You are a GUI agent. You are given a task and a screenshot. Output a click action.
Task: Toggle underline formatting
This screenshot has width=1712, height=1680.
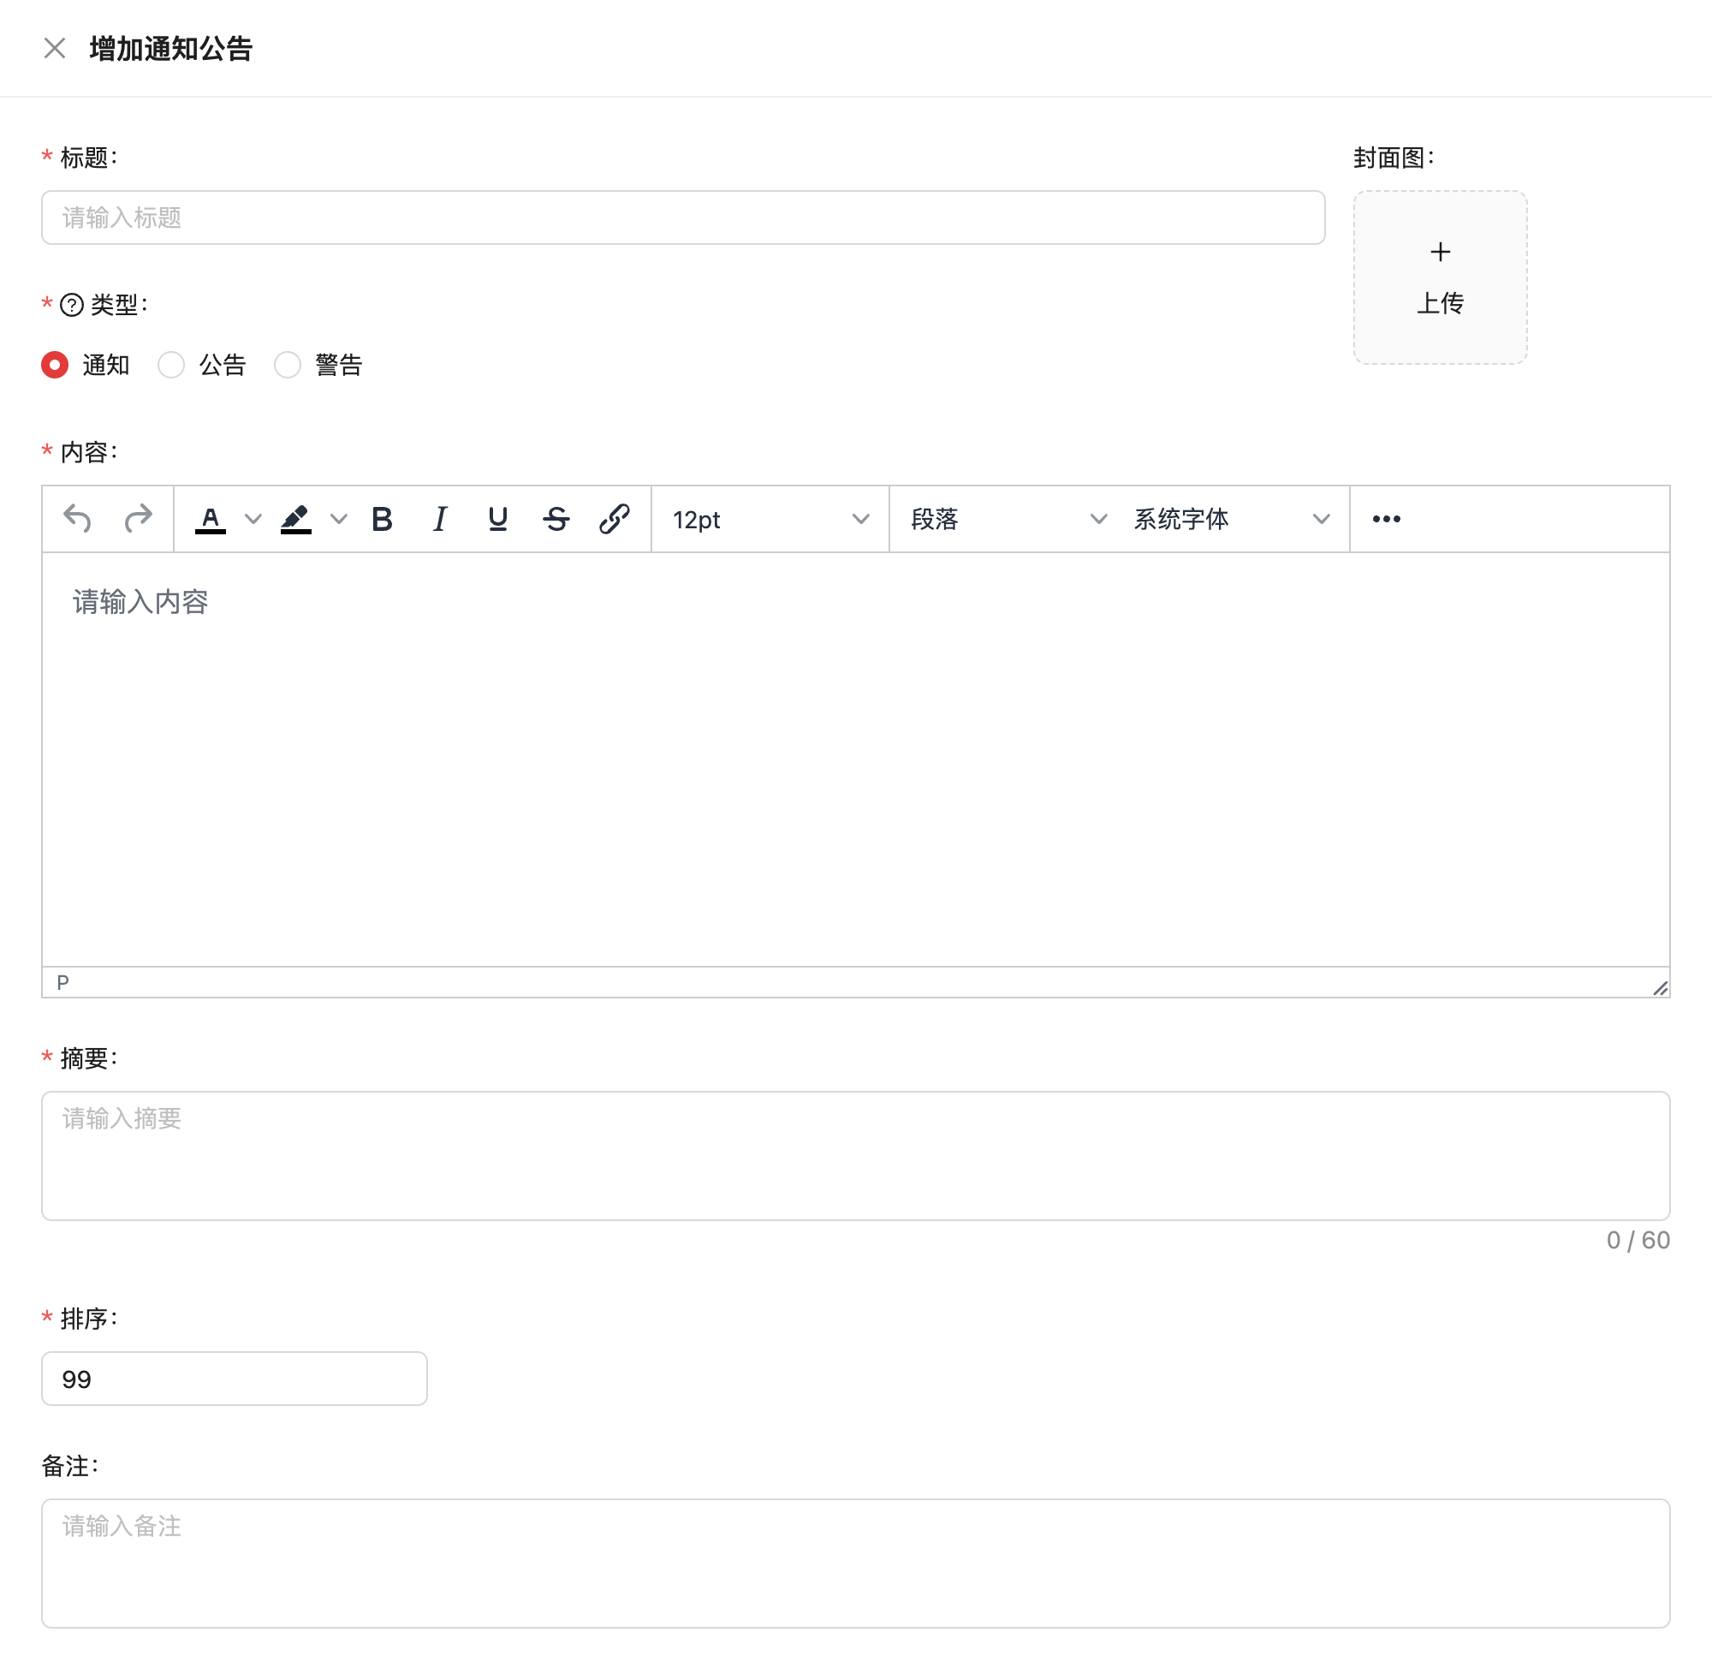pos(497,519)
